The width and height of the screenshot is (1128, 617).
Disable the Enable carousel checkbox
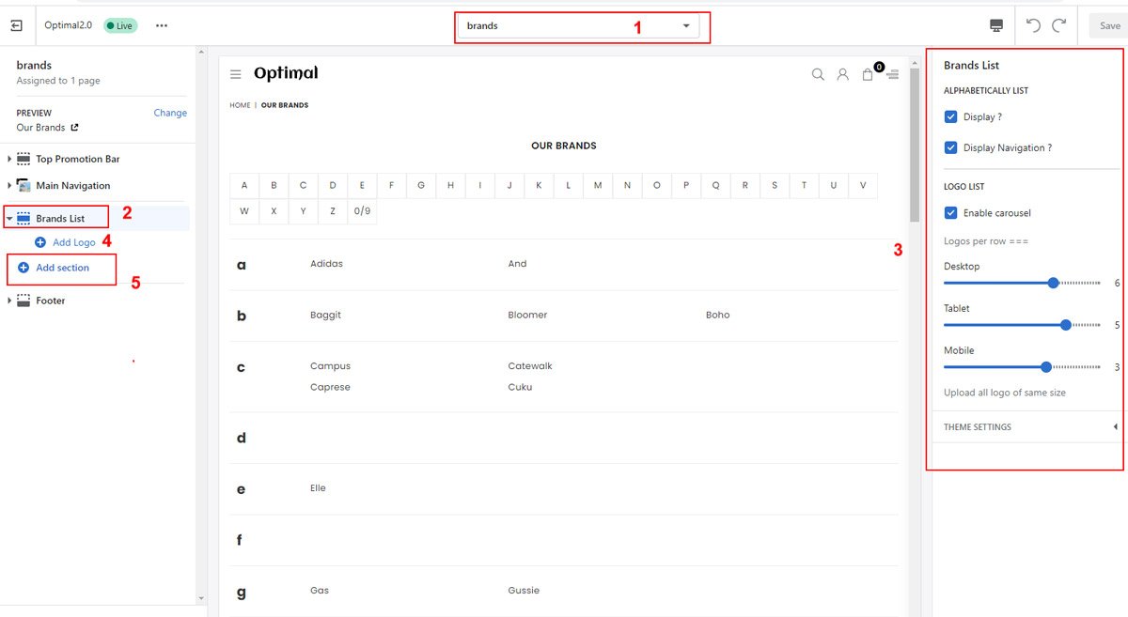[951, 213]
